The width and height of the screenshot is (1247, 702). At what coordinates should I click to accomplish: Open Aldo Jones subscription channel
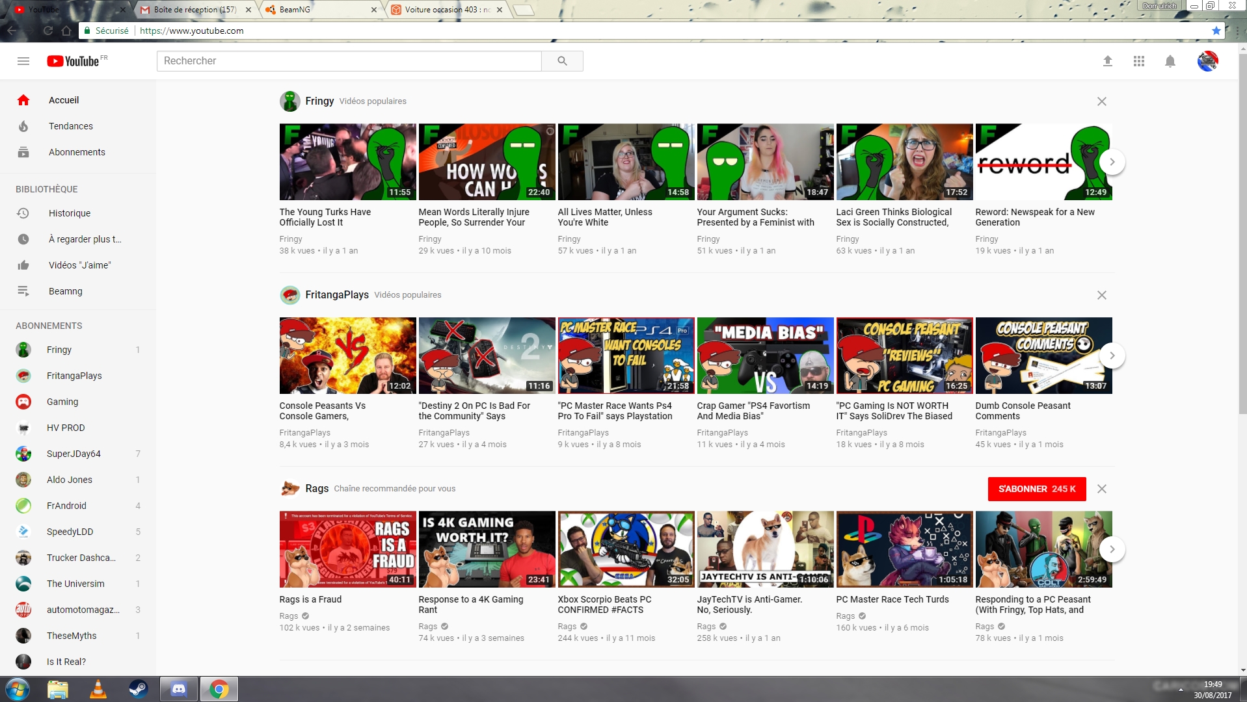pyautogui.click(x=78, y=480)
